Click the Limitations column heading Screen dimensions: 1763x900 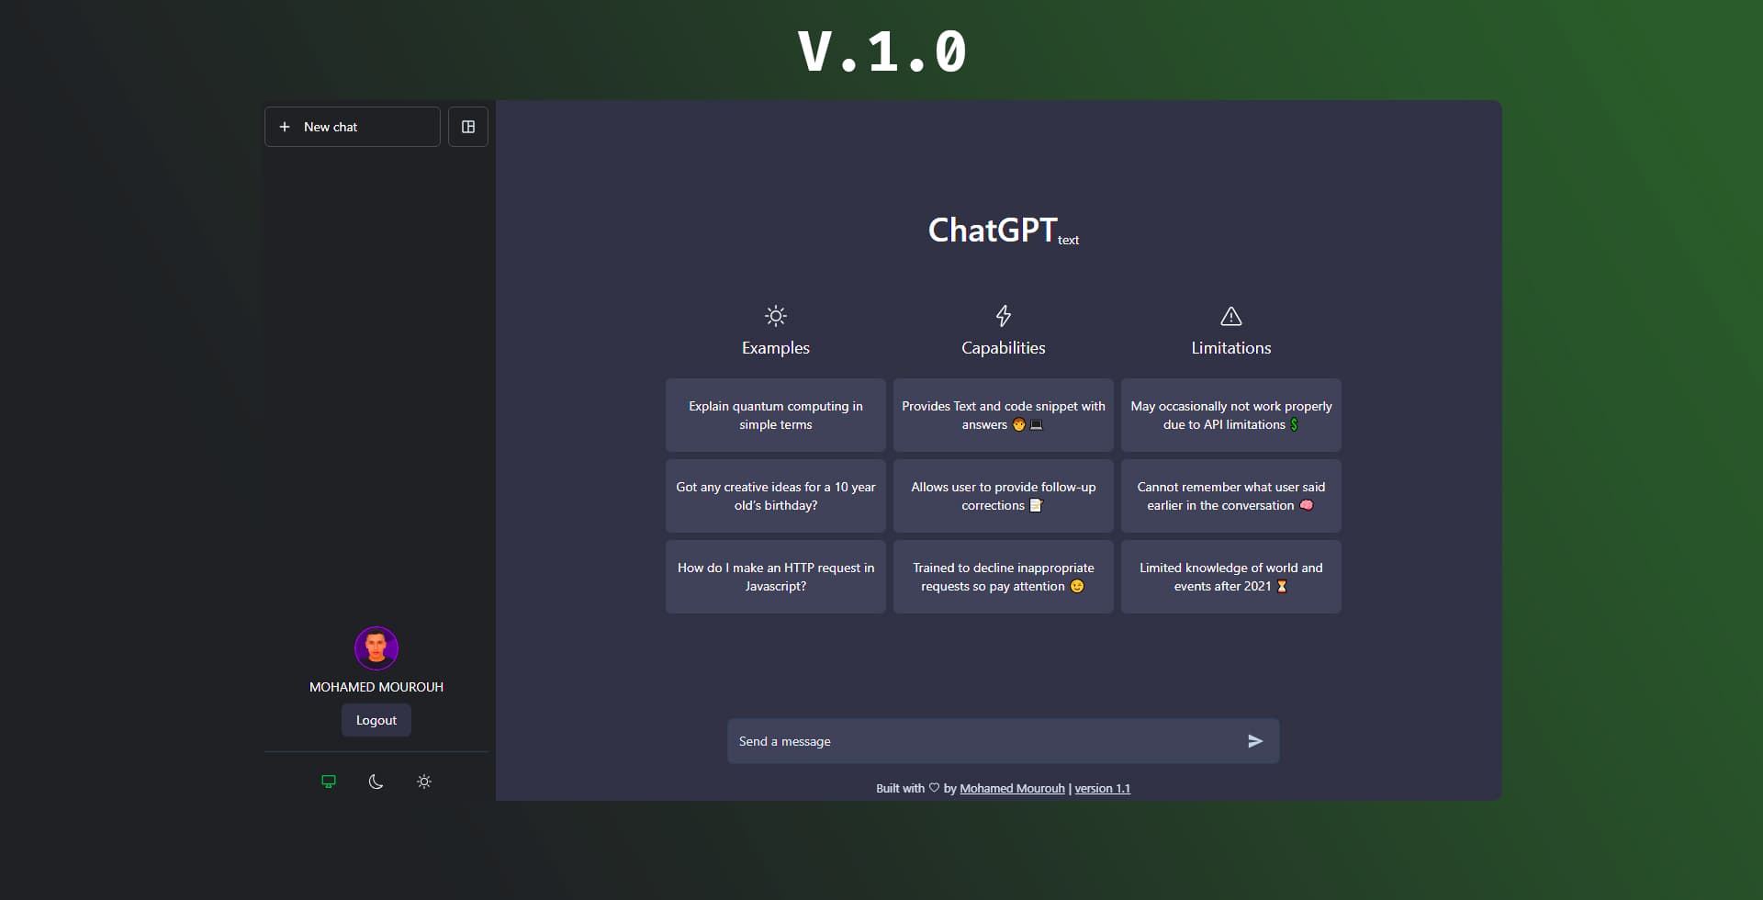1231,348
